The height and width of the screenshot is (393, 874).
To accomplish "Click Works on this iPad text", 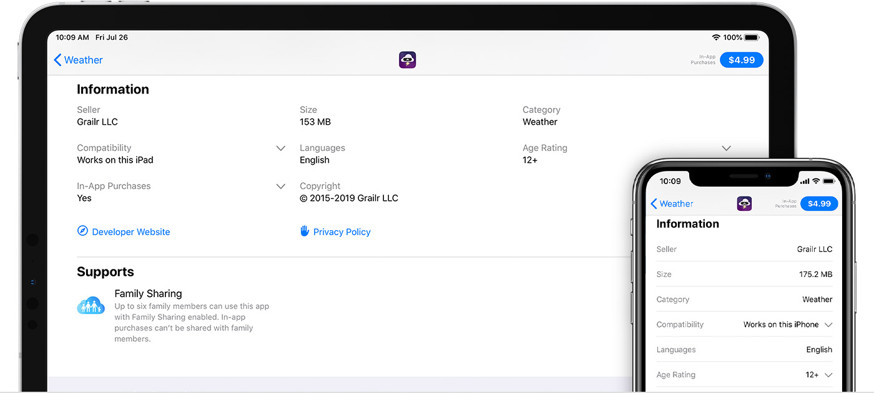I will (115, 160).
